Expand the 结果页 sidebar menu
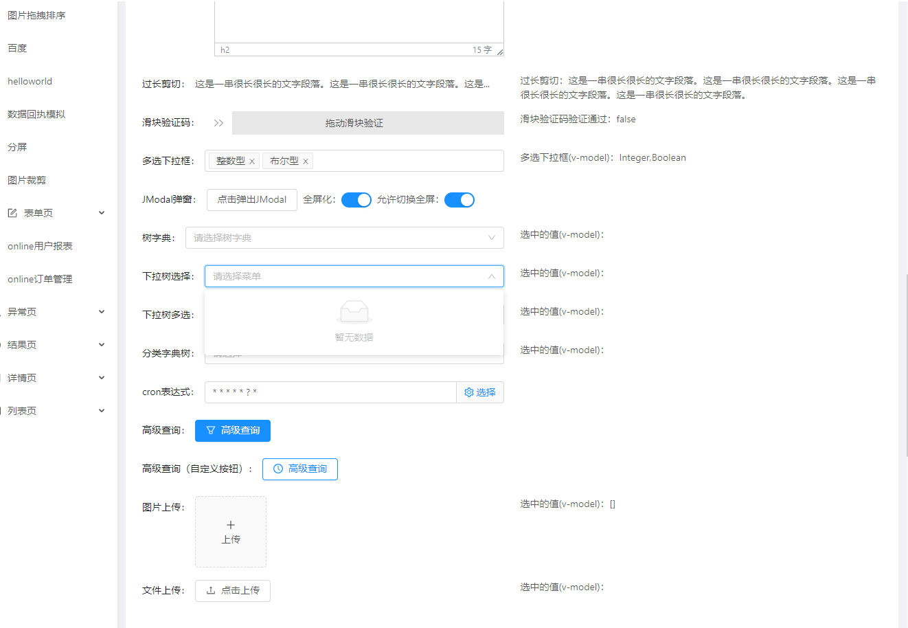 pyautogui.click(x=102, y=345)
